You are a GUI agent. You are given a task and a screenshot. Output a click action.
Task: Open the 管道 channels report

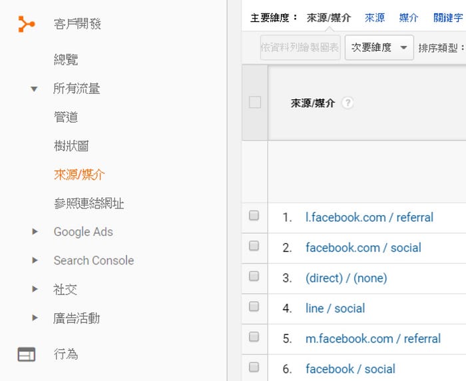[66, 117]
